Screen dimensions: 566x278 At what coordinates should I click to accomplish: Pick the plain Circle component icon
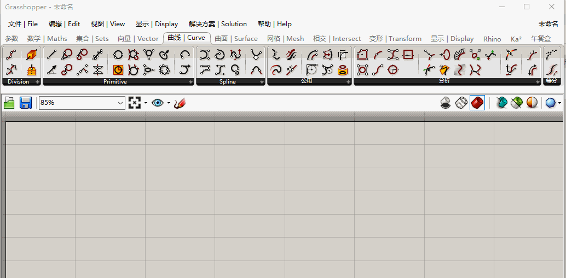point(118,55)
